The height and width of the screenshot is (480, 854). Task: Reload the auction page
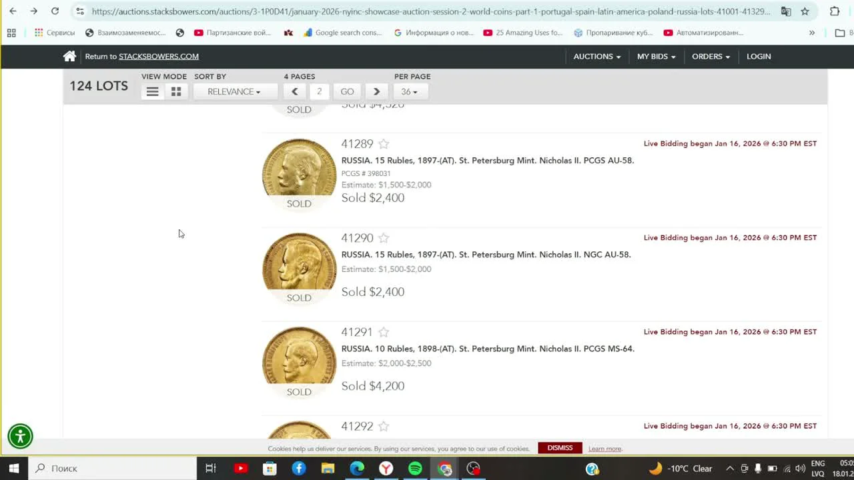click(x=55, y=11)
